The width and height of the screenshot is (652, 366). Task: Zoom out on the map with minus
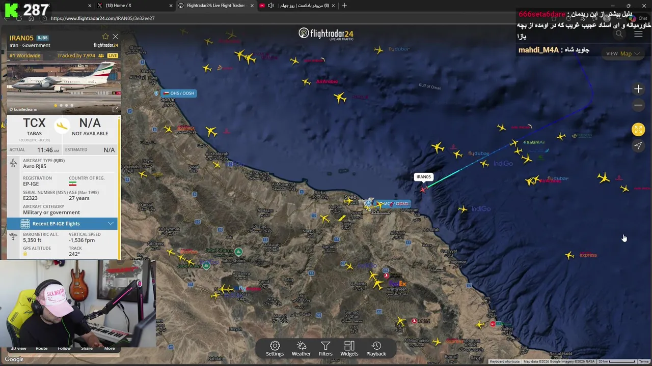click(638, 105)
